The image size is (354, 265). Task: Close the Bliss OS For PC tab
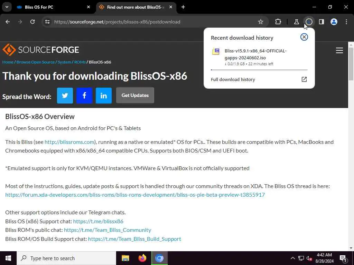[88, 7]
